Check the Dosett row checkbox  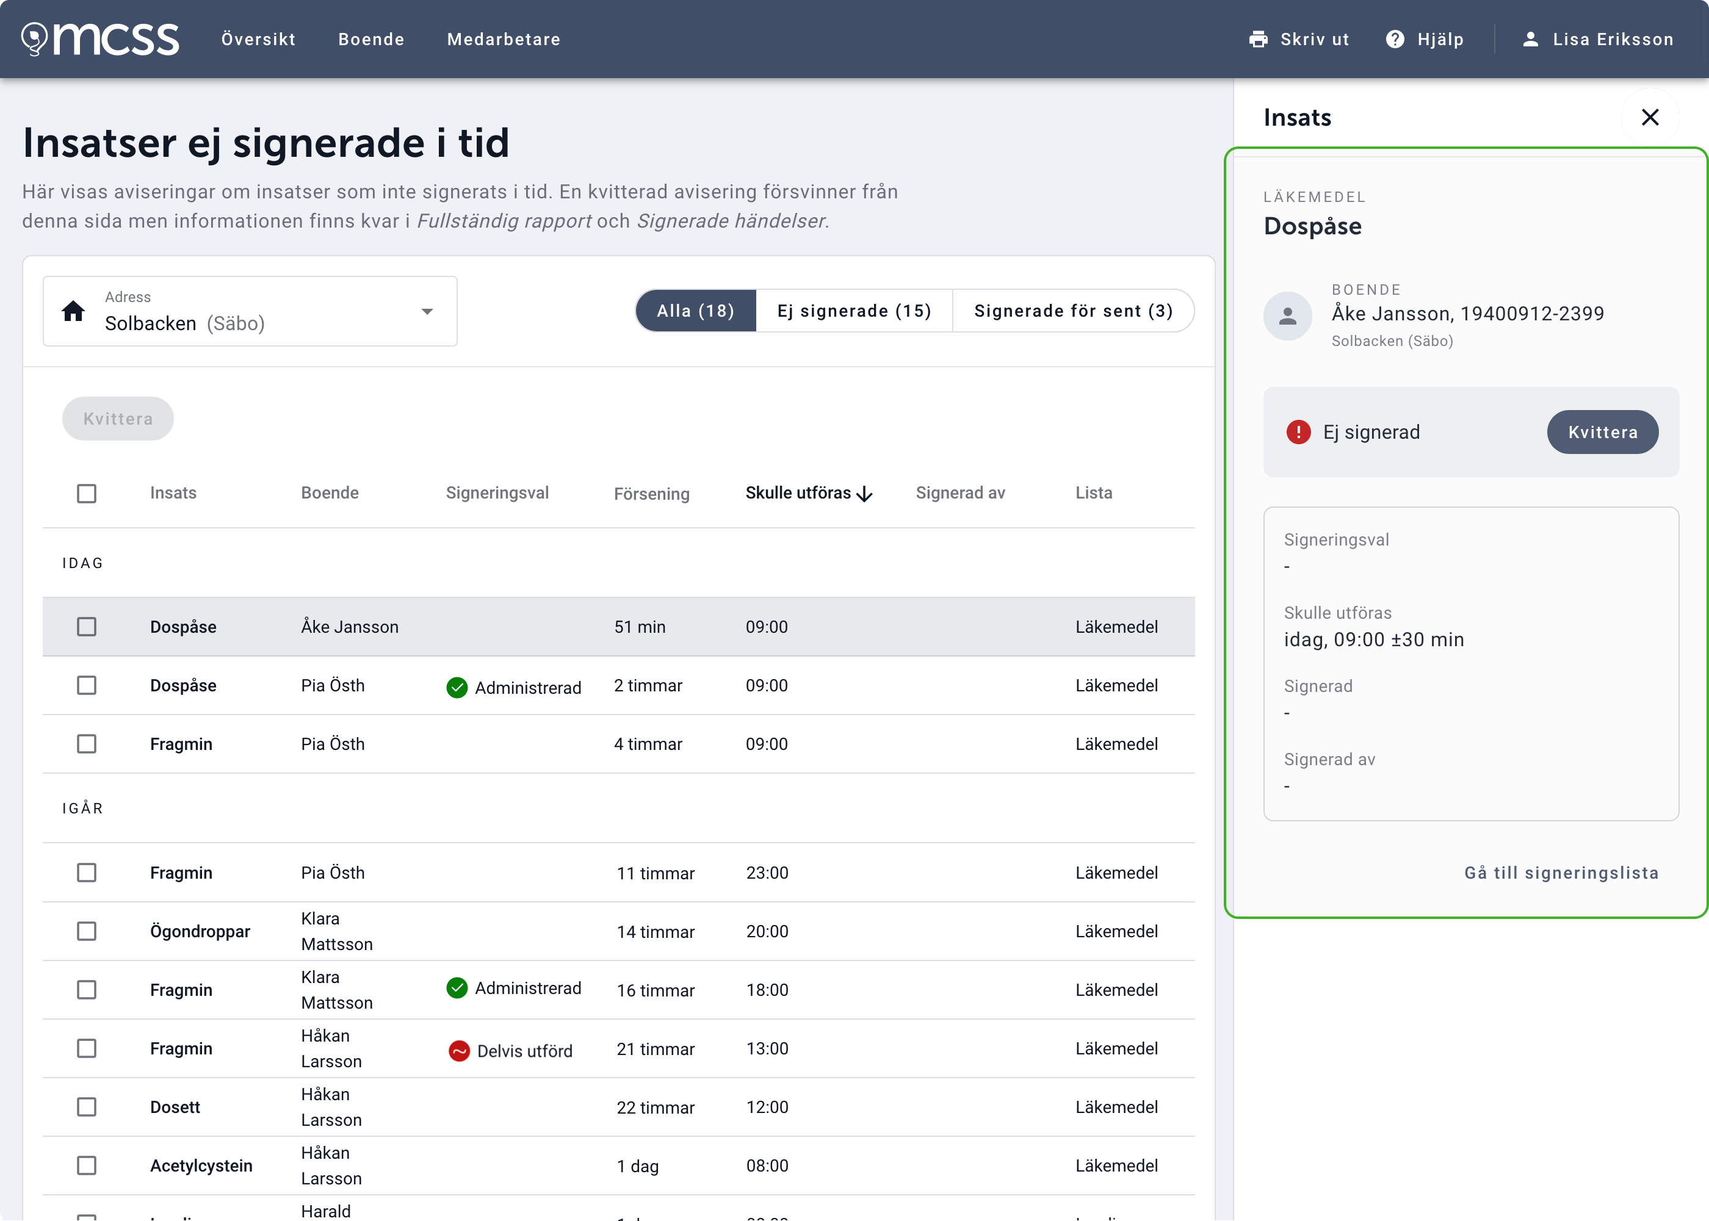[x=87, y=1107]
